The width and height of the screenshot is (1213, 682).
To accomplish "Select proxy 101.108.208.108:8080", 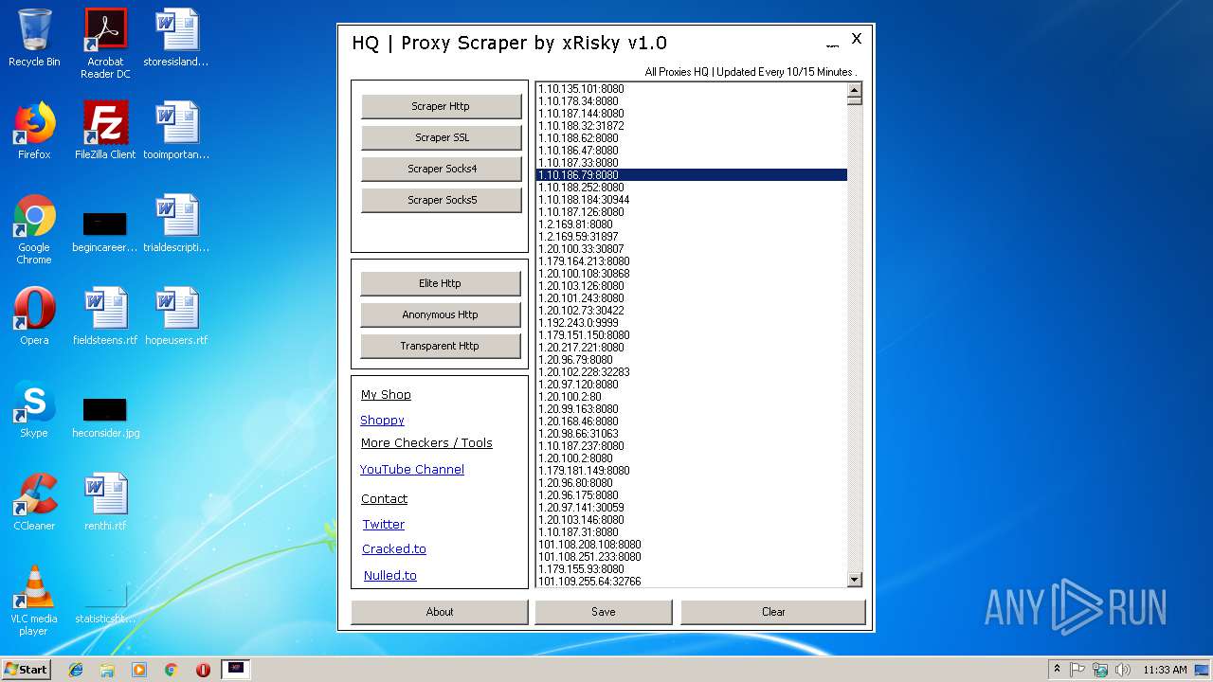I will pyautogui.click(x=692, y=545).
